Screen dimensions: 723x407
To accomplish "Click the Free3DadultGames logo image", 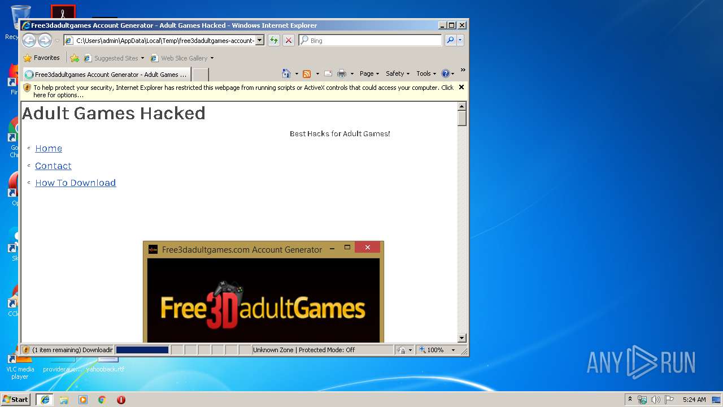I will click(x=263, y=301).
